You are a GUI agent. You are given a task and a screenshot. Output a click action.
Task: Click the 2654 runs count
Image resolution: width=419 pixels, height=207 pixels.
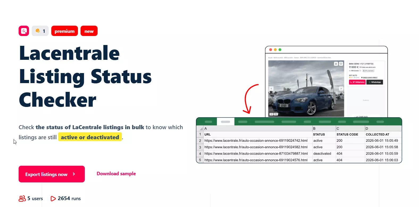(x=69, y=199)
